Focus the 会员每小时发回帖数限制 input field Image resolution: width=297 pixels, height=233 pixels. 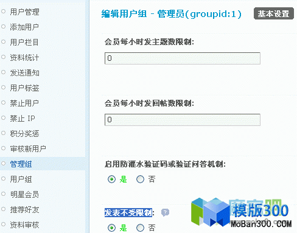[x=183, y=120]
